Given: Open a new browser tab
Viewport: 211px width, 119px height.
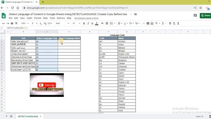Looking at the screenshot, I should (43, 2).
